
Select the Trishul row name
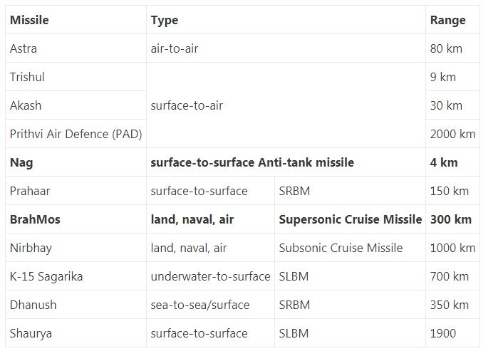pos(76,77)
